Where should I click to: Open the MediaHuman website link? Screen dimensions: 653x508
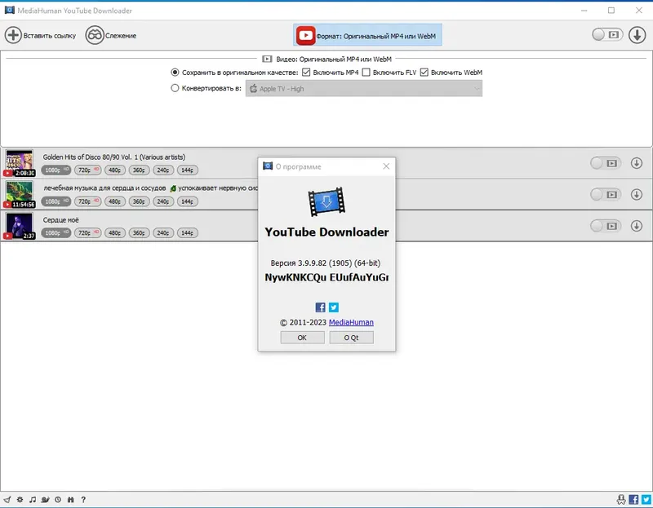pos(353,322)
